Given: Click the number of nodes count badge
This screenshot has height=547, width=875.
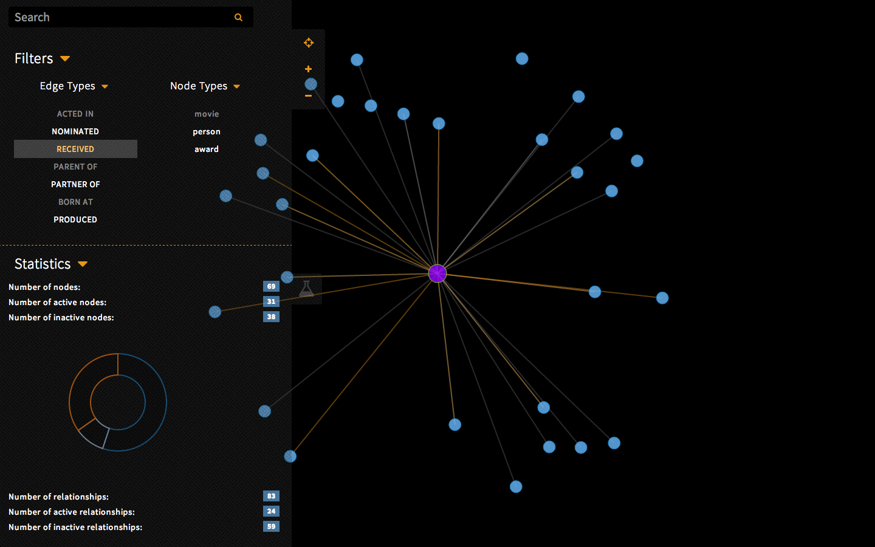Looking at the screenshot, I should (271, 286).
